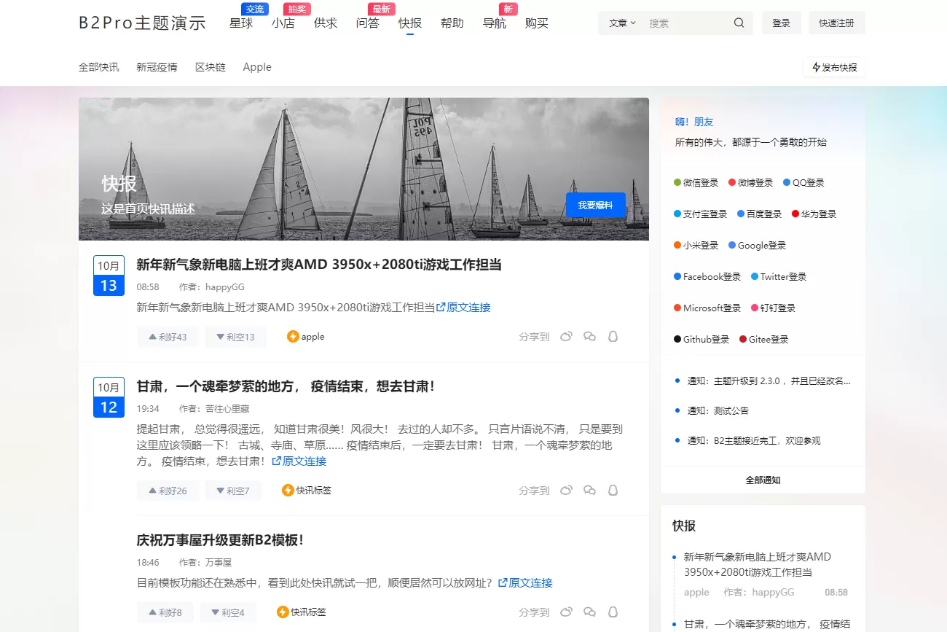947x632 pixels.
Task: Open the 文章 search type dropdown
Action: pyautogui.click(x=622, y=23)
